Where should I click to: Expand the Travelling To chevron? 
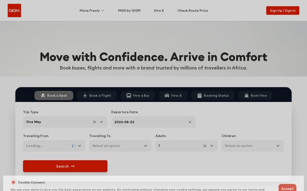pos(145,146)
